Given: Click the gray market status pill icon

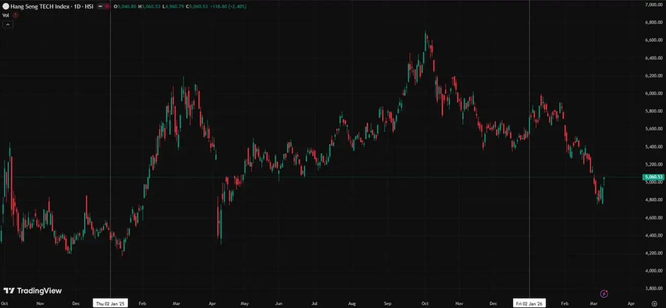Looking at the screenshot, I should [x=101, y=7].
